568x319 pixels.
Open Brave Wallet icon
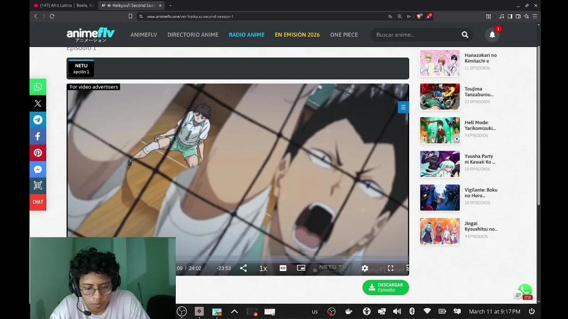click(x=518, y=16)
